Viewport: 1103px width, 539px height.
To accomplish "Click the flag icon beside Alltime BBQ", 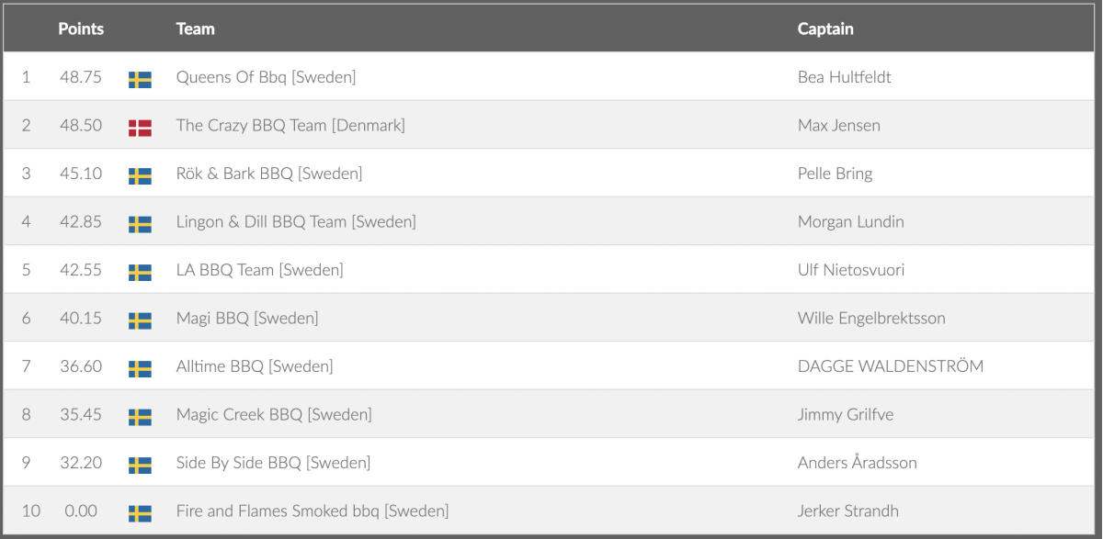I will point(140,368).
